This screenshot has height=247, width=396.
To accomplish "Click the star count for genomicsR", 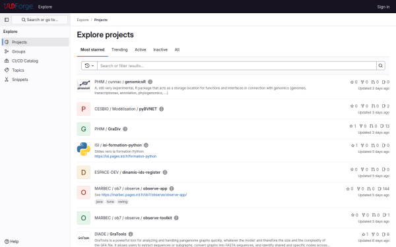I will point(354,82).
